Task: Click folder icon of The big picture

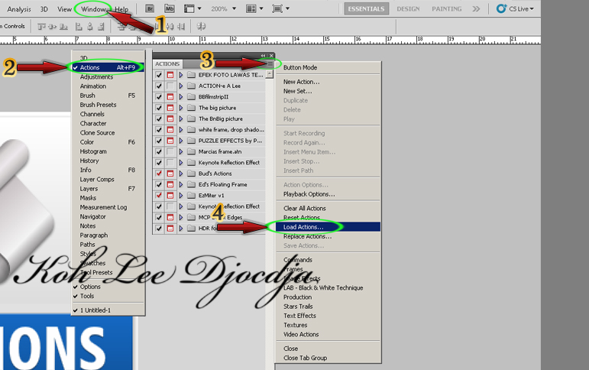Action: tap(192, 108)
